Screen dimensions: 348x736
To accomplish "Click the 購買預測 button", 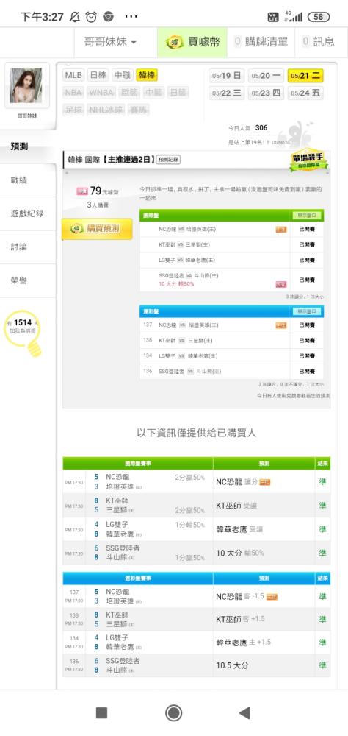I will [x=97, y=229].
